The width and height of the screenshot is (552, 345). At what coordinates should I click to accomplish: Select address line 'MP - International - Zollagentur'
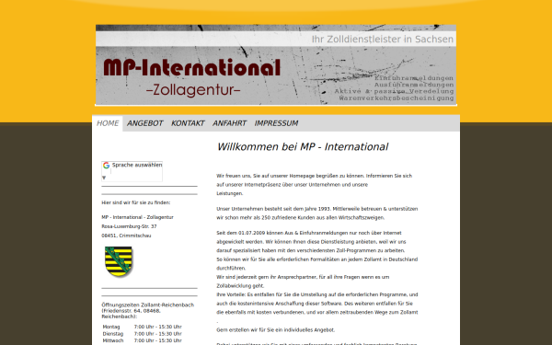[137, 217]
